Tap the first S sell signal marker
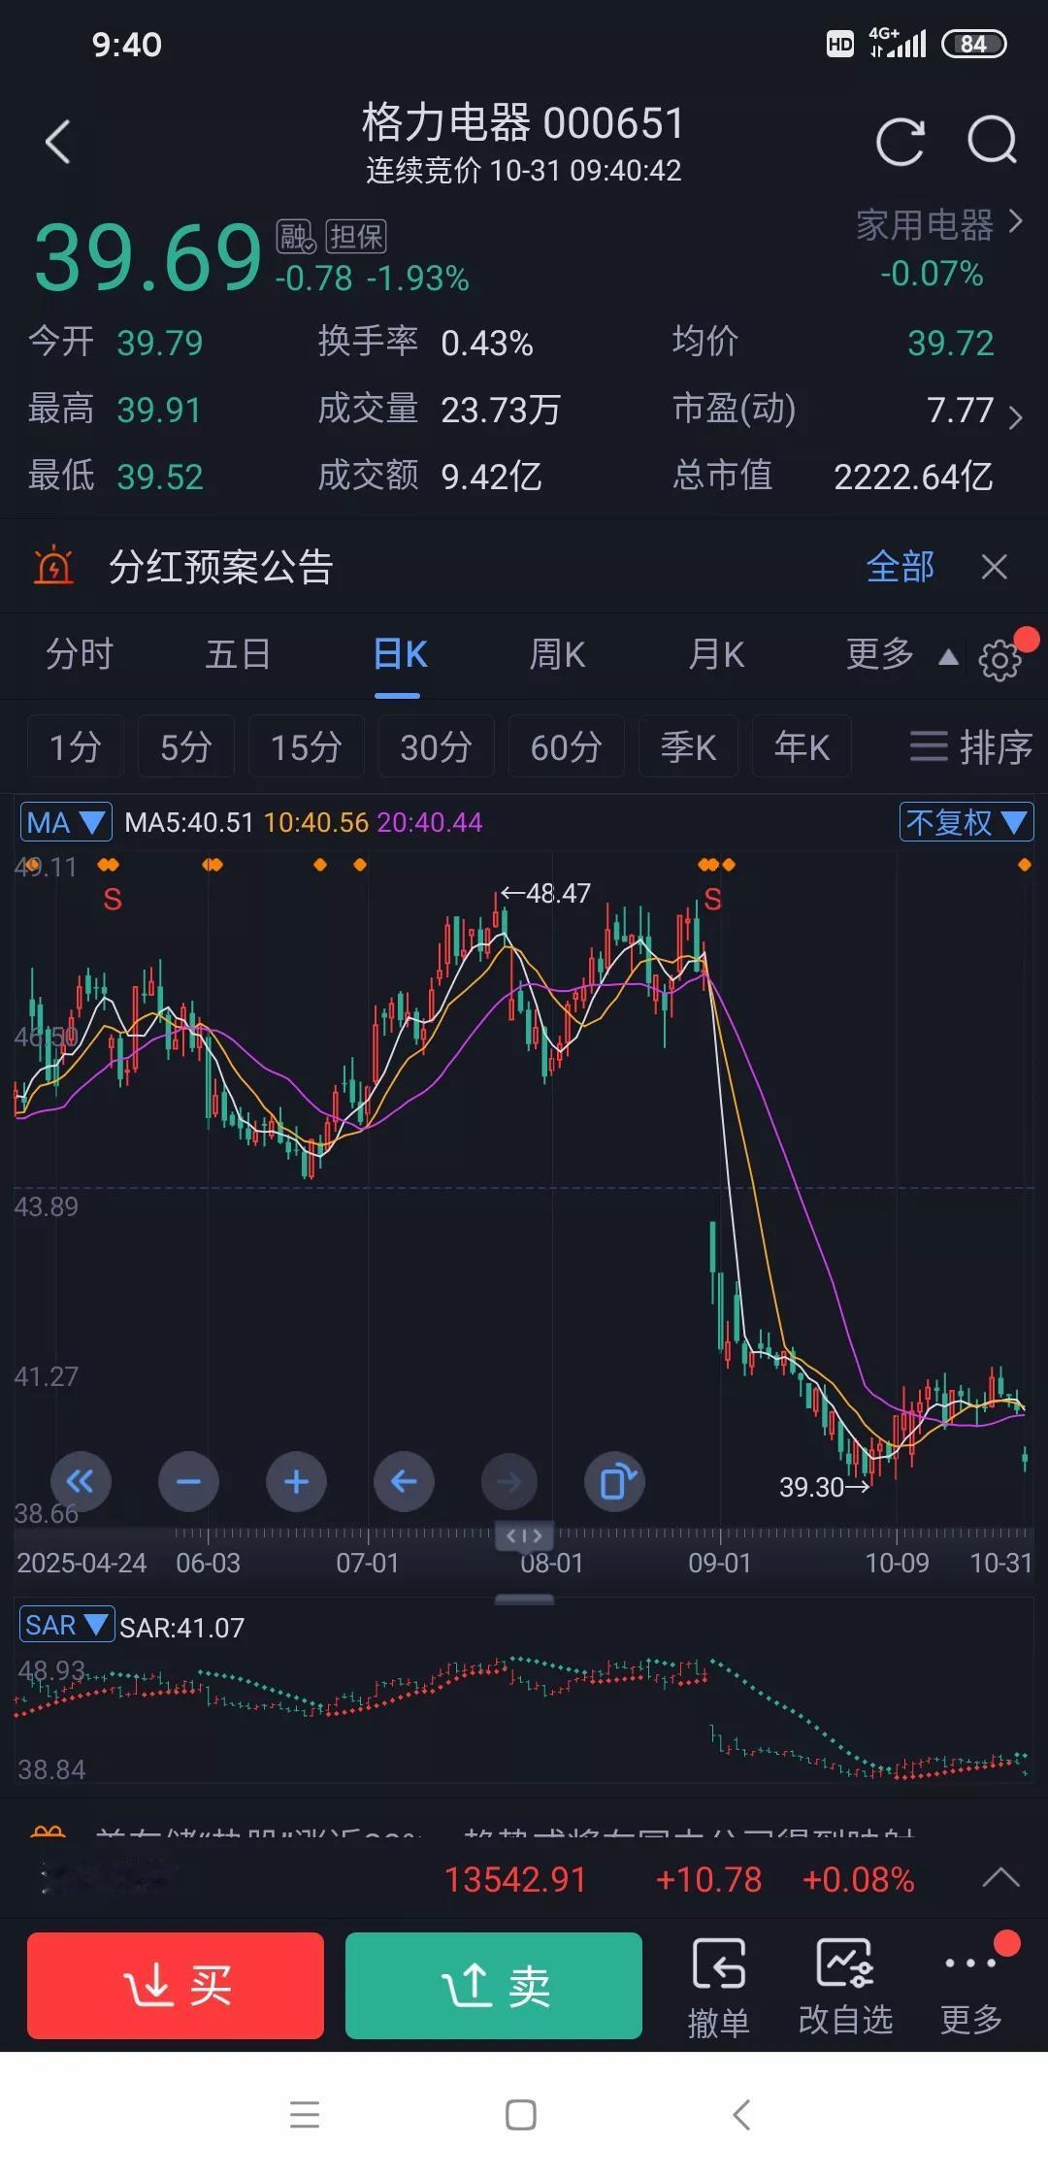 pos(113,900)
